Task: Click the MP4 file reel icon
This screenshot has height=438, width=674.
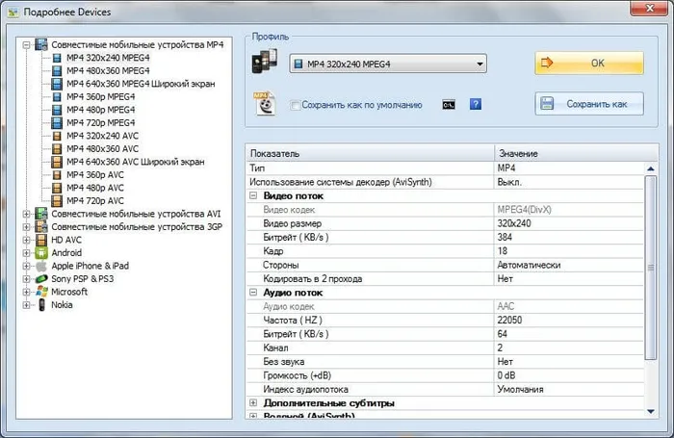Action: (265, 103)
